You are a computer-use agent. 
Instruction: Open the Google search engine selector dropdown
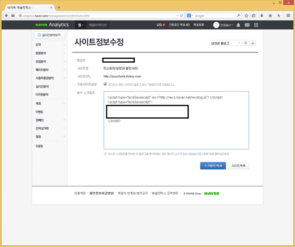190,16
